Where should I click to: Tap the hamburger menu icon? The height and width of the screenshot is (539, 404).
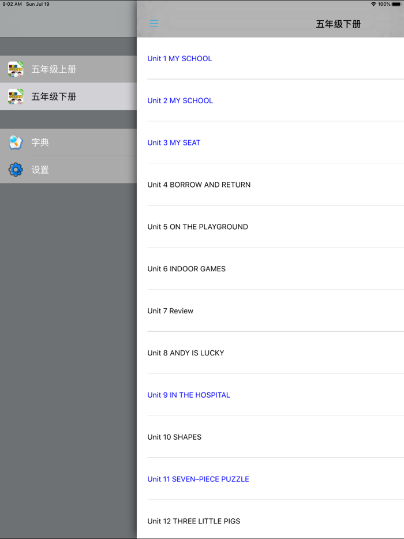(x=154, y=24)
